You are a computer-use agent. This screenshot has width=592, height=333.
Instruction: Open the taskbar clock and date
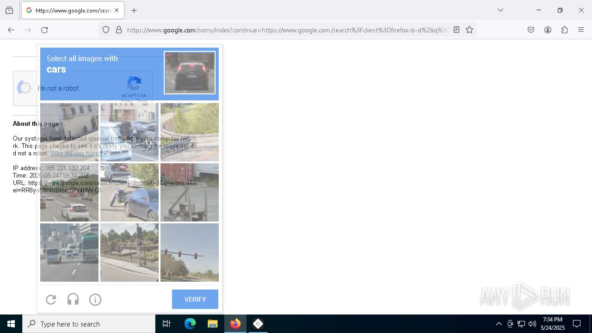tap(553, 324)
